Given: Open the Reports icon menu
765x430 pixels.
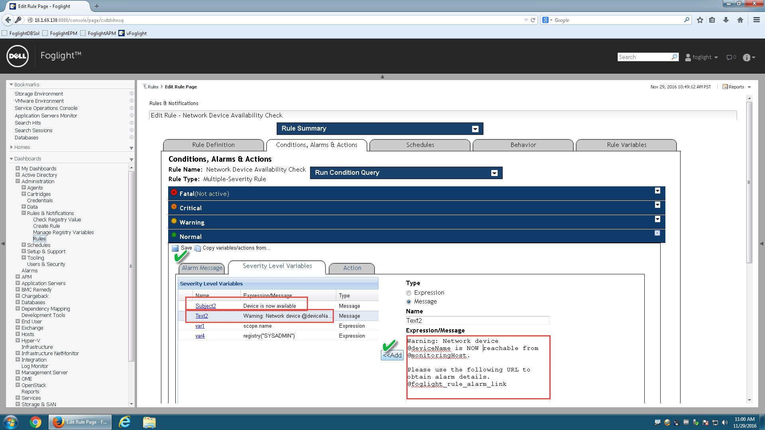Looking at the screenshot, I should click(x=736, y=87).
